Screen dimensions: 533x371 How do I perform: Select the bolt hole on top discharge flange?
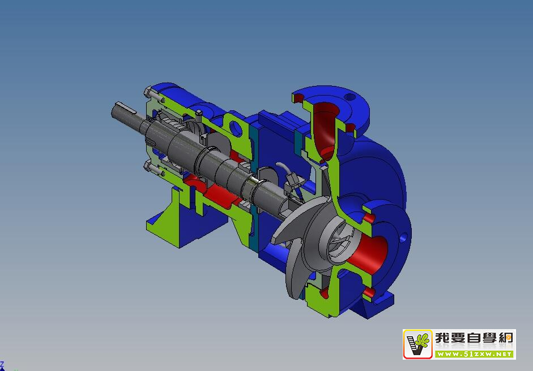(349, 97)
